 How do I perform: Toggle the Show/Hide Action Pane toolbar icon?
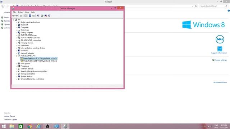tap(33, 16)
